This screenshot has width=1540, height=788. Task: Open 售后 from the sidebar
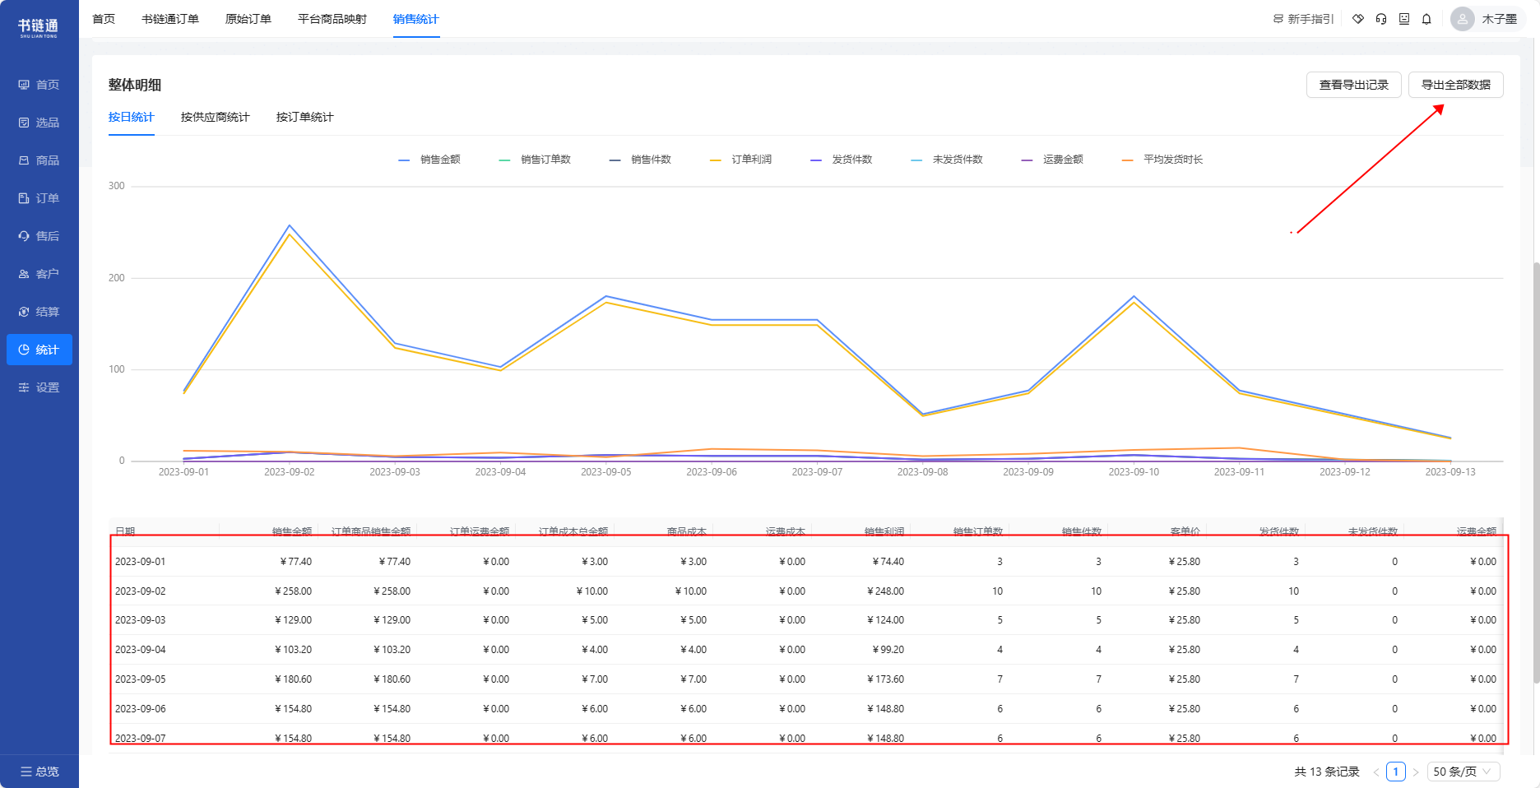point(39,236)
